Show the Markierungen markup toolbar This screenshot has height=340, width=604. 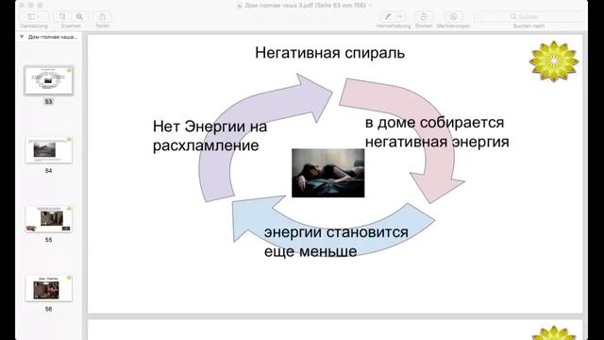click(x=453, y=17)
